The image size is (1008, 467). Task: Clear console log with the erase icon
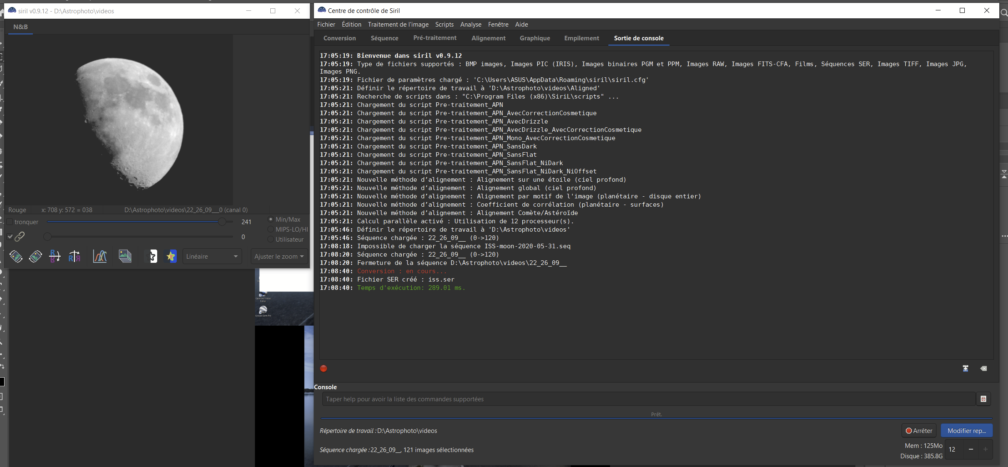[983, 368]
